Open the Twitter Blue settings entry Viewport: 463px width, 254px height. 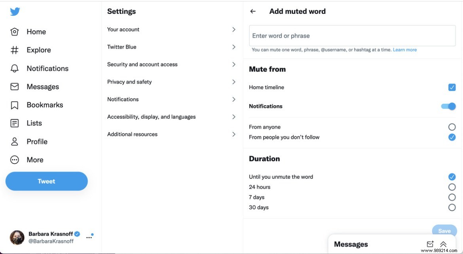tap(170, 47)
